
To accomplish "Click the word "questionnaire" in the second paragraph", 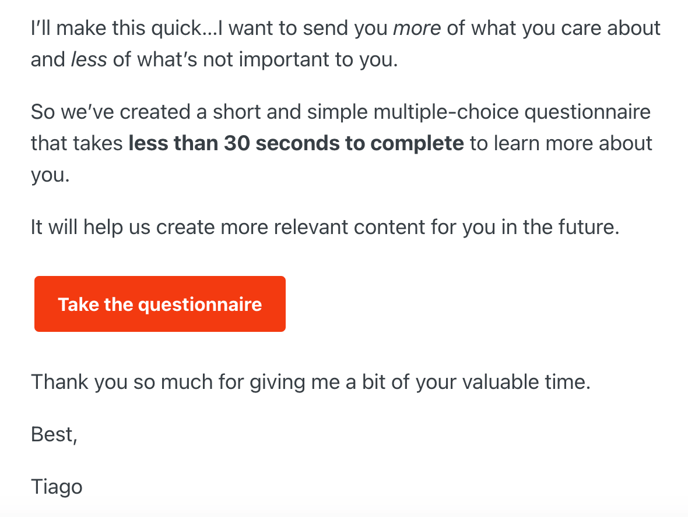I will [588, 112].
